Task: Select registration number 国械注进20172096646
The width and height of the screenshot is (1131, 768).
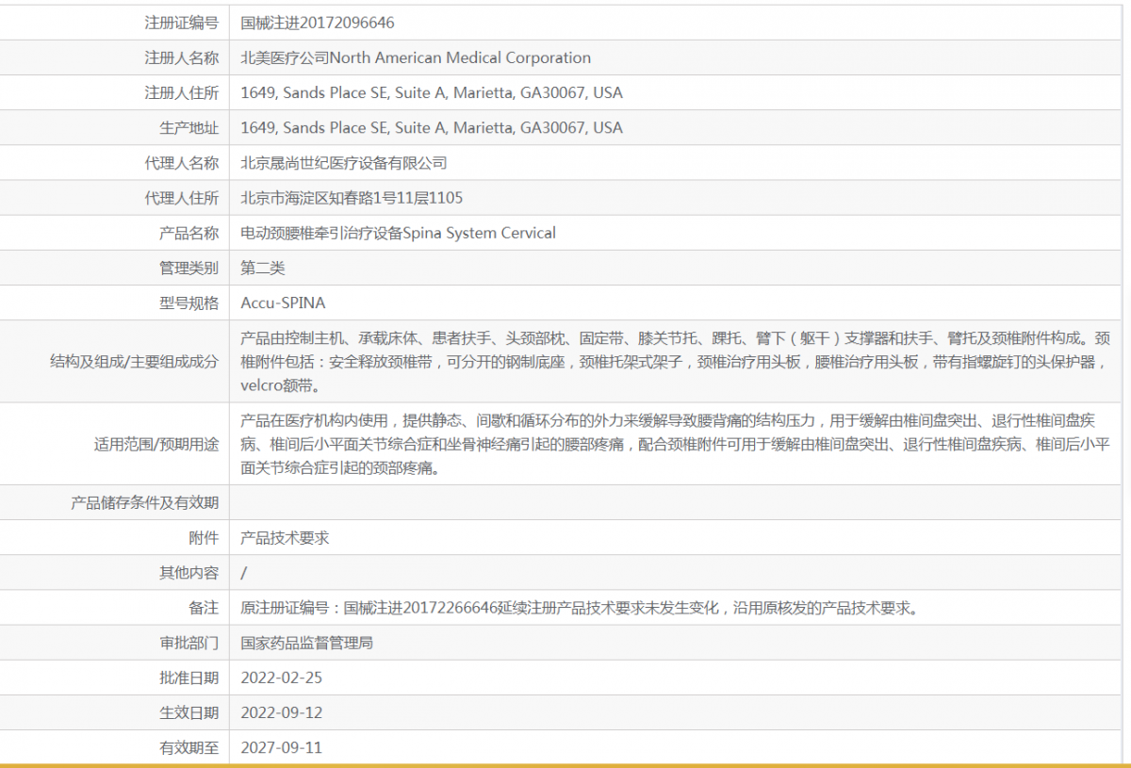Action: pyautogui.click(x=318, y=23)
